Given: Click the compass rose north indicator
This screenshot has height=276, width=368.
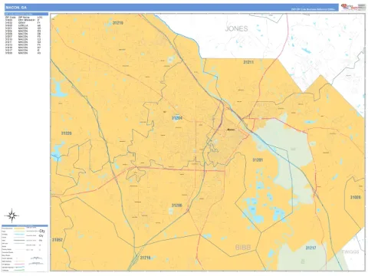Looking at the screenshot, I should [x=12, y=215].
